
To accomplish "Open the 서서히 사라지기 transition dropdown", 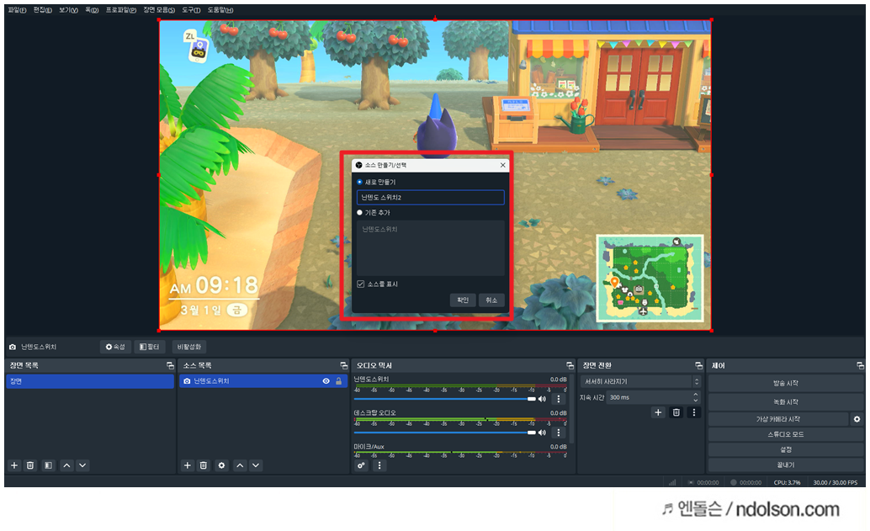I will [x=641, y=382].
